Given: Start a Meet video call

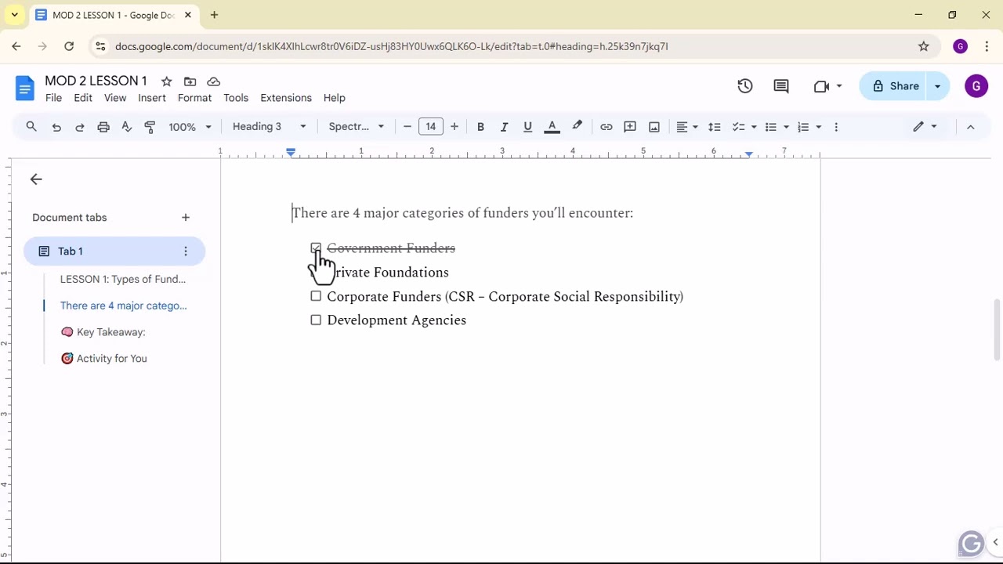Looking at the screenshot, I should 827,86.
